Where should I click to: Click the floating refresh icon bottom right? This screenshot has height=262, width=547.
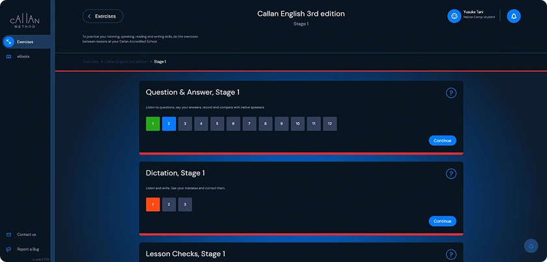[x=532, y=246]
